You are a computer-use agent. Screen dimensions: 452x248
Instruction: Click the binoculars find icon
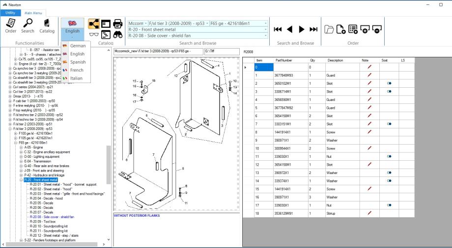pos(118,34)
